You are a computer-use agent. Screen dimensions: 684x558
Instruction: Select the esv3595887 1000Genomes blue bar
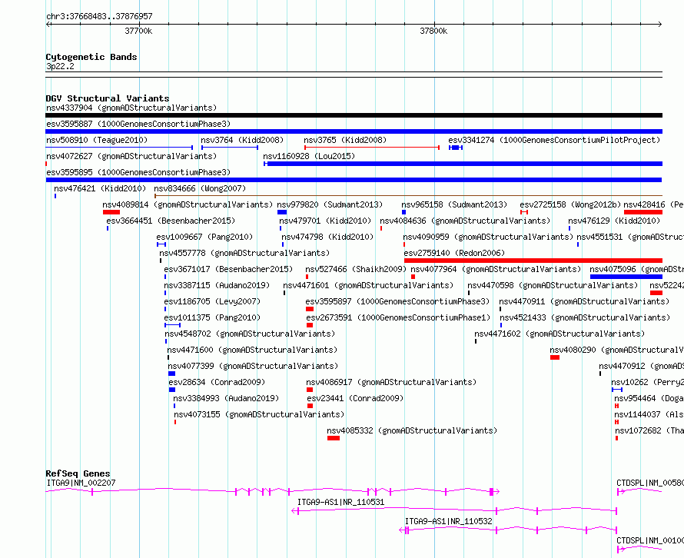[x=354, y=131]
